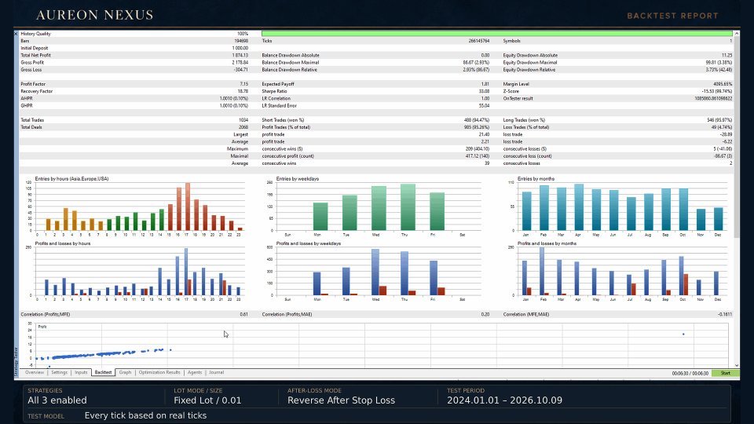Click the Long Trades (won %) label
Screen dimensions: 754x424
524,120
